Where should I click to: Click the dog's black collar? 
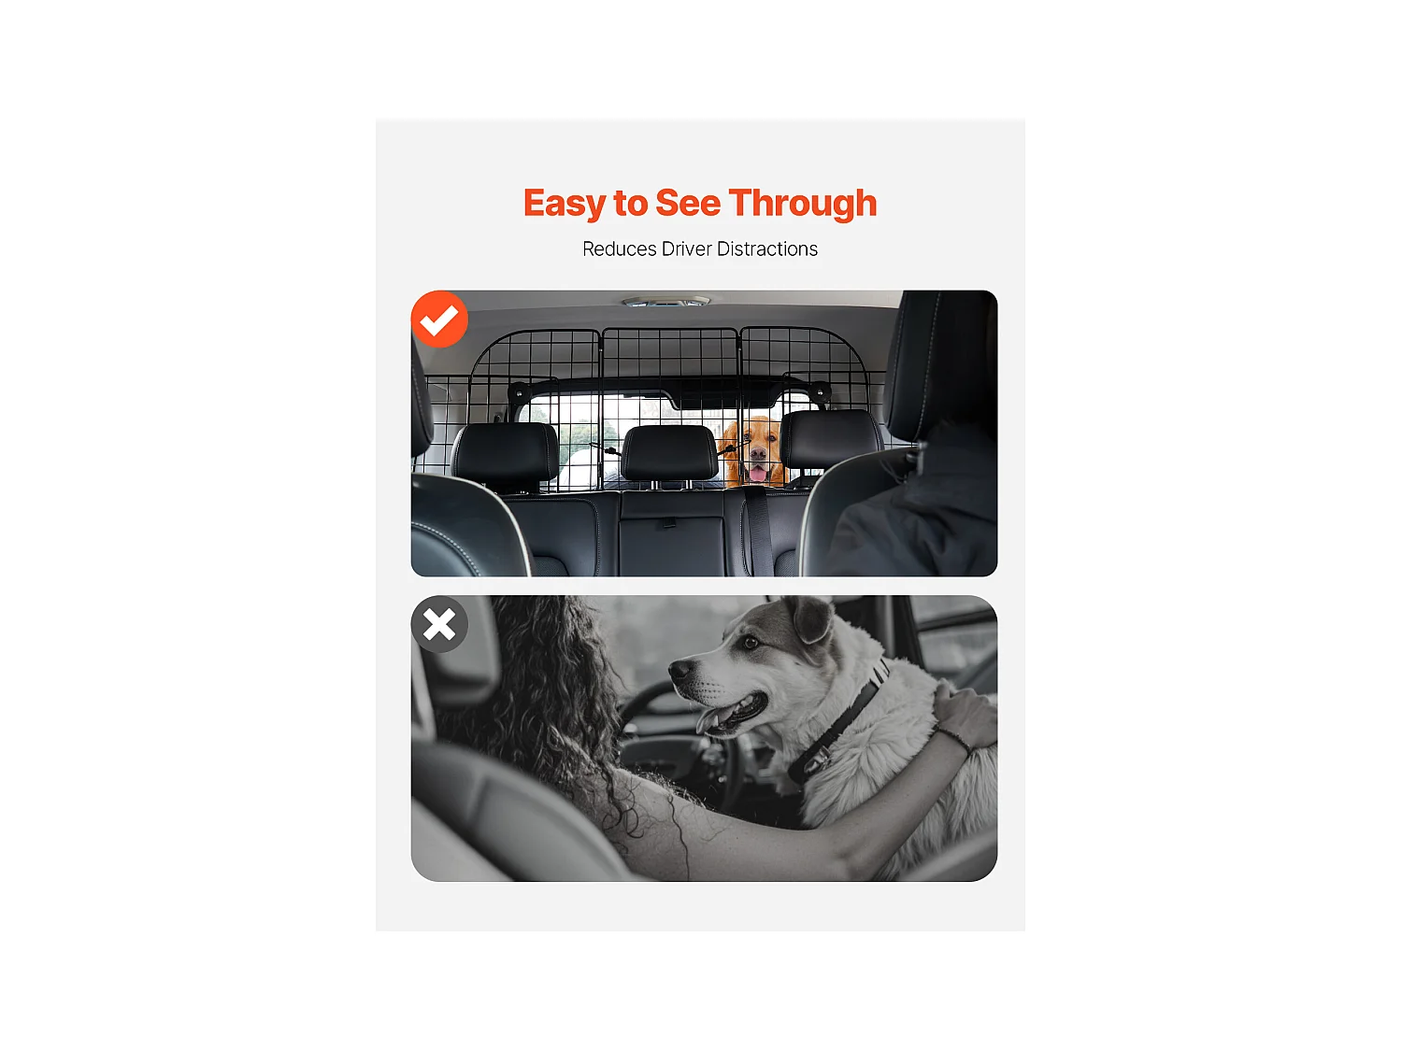[837, 724]
